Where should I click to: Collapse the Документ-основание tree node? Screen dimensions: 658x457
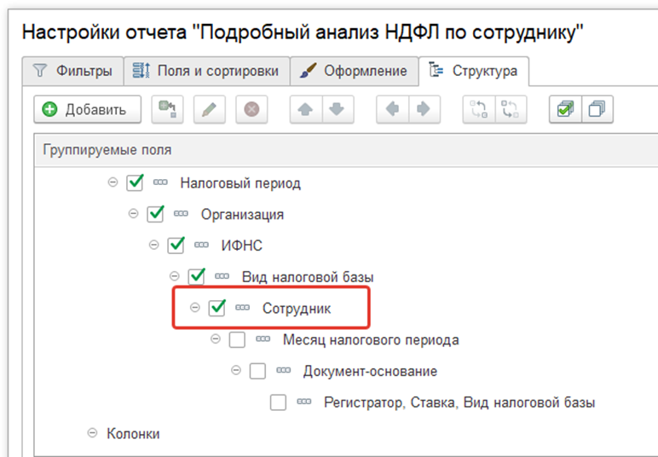(236, 370)
